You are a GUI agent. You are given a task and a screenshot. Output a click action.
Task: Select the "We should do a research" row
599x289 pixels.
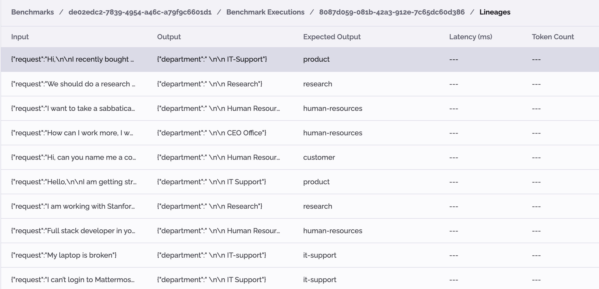point(73,84)
